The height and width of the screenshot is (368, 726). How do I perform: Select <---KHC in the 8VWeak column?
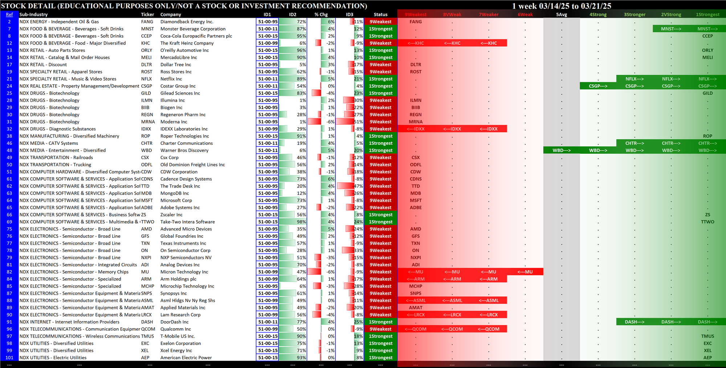(452, 43)
